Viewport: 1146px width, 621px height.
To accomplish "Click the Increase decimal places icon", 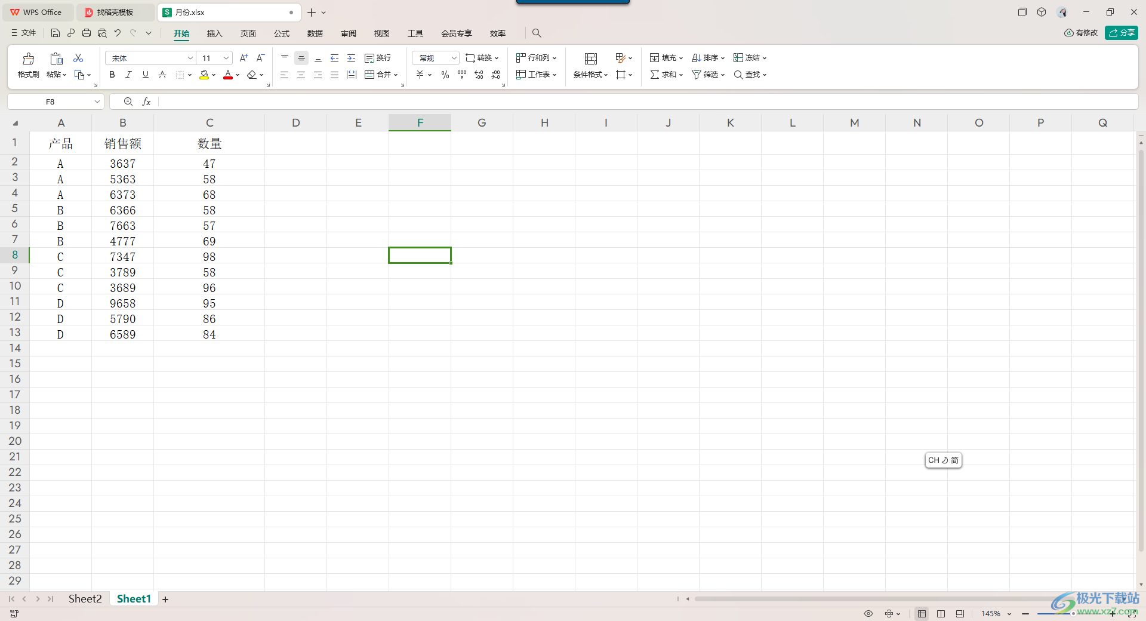I will 479,75.
